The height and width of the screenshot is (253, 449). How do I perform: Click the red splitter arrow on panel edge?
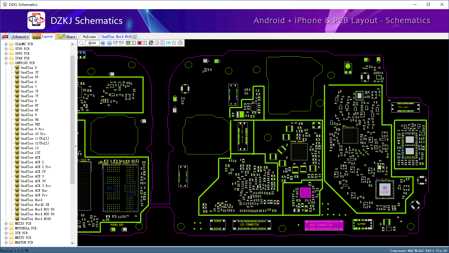point(76,146)
